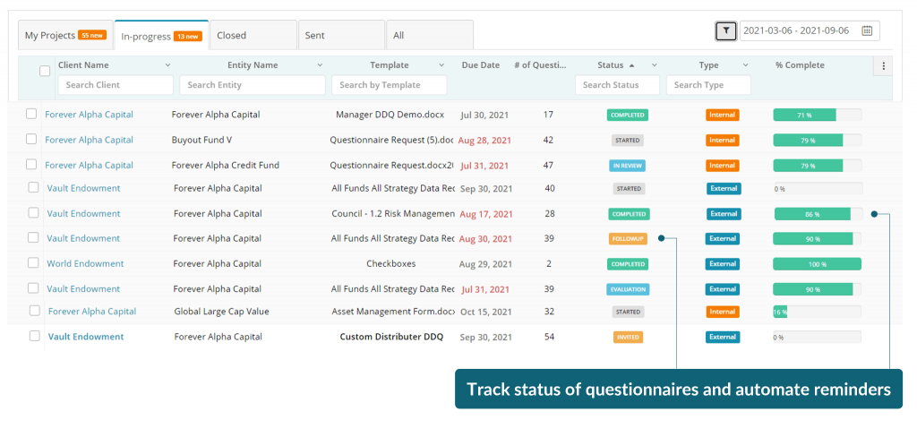Switch to the Closed tab
Screen dimensions: 917x437
coord(252,36)
